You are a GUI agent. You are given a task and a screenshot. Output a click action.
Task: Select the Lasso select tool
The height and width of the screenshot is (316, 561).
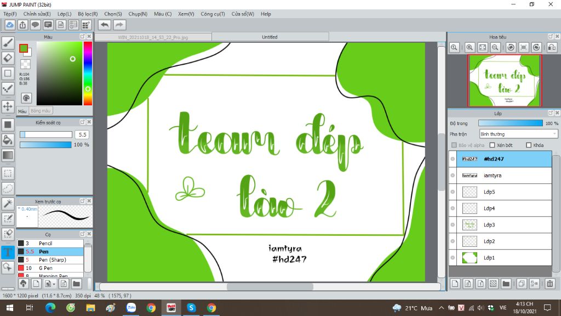(8, 189)
